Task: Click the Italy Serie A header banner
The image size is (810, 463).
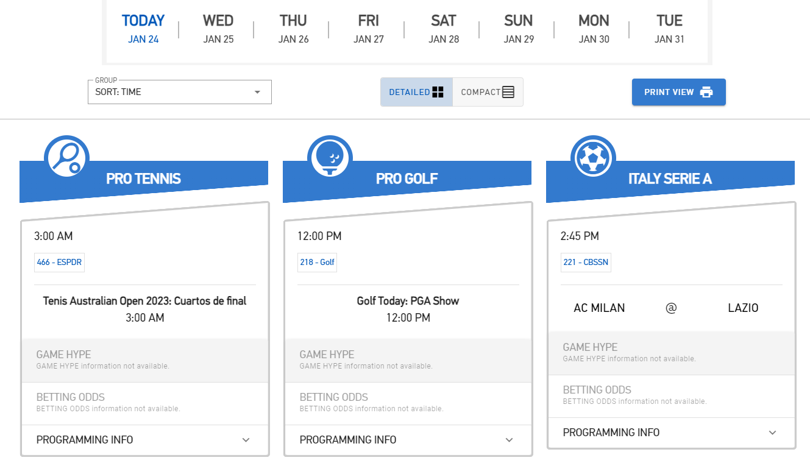Action: [670, 179]
